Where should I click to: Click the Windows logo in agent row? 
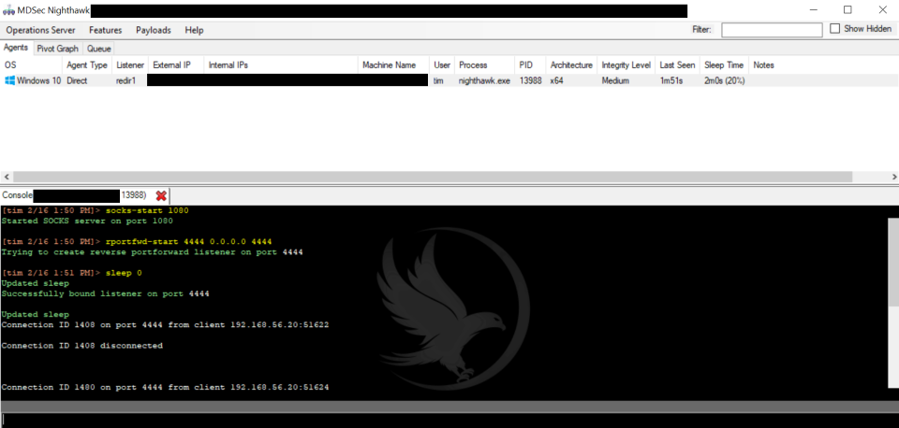click(x=9, y=80)
